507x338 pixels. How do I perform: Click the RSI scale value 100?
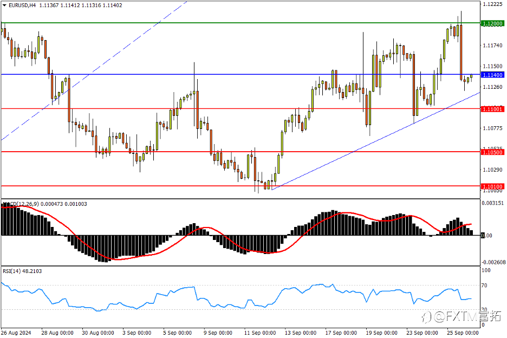(486, 270)
